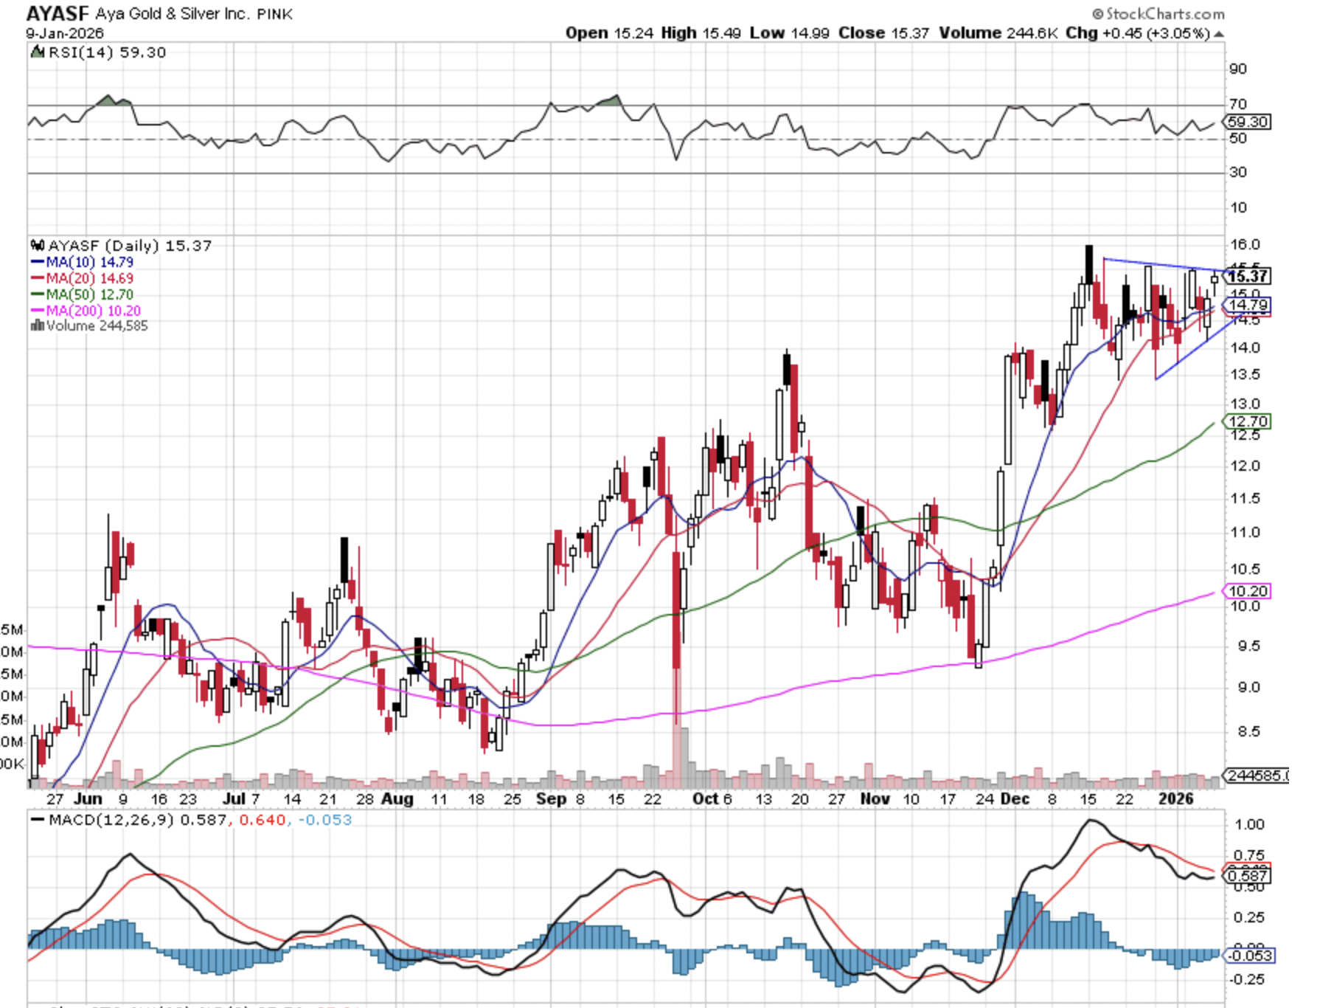The height and width of the screenshot is (1008, 1320).
Task: Click the -0.053 MACD histogram value tag
Action: click(x=1248, y=956)
